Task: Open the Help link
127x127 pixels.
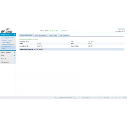Action: tap(123, 29)
